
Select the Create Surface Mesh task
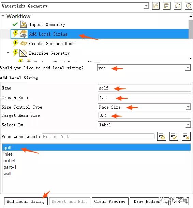tap(52, 44)
